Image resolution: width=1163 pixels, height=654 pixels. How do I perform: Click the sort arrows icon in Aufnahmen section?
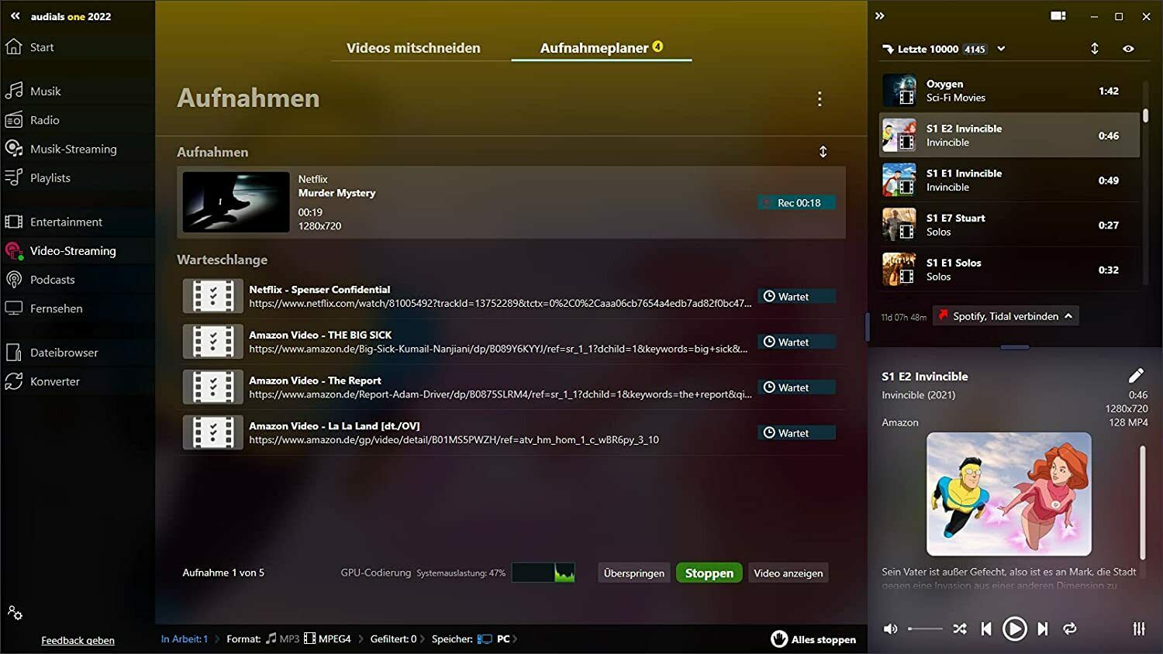pyautogui.click(x=823, y=152)
